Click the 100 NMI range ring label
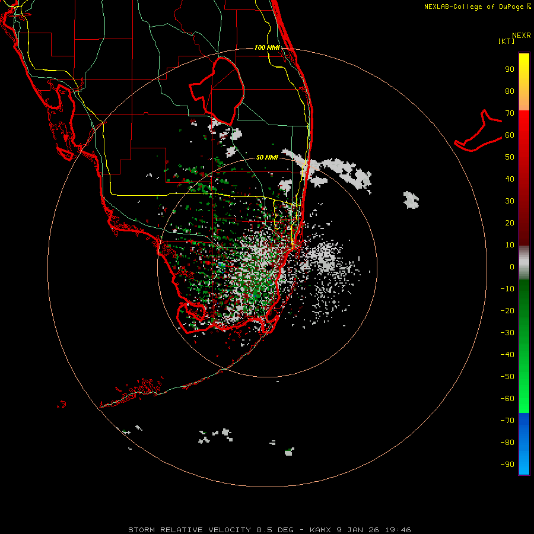The height and width of the screenshot is (534, 534). tap(268, 47)
